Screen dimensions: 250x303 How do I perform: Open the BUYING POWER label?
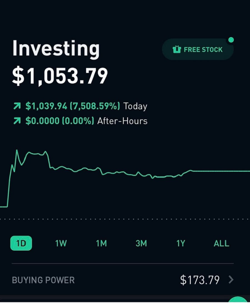pos(43,280)
